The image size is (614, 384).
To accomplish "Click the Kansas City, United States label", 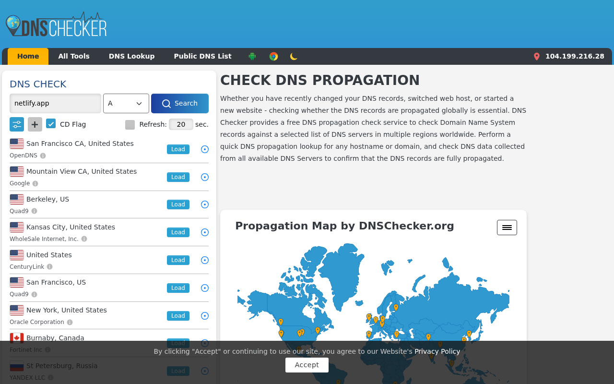I will [x=71, y=227].
